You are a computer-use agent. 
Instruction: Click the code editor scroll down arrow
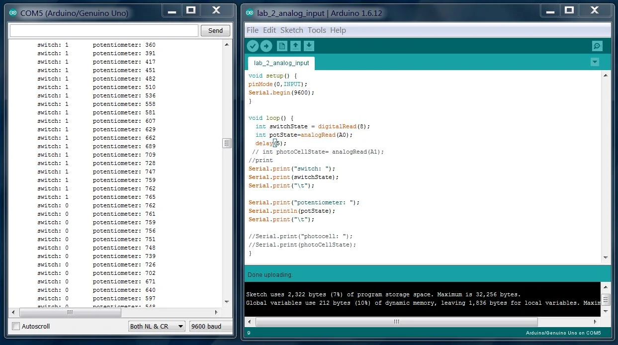(606, 258)
